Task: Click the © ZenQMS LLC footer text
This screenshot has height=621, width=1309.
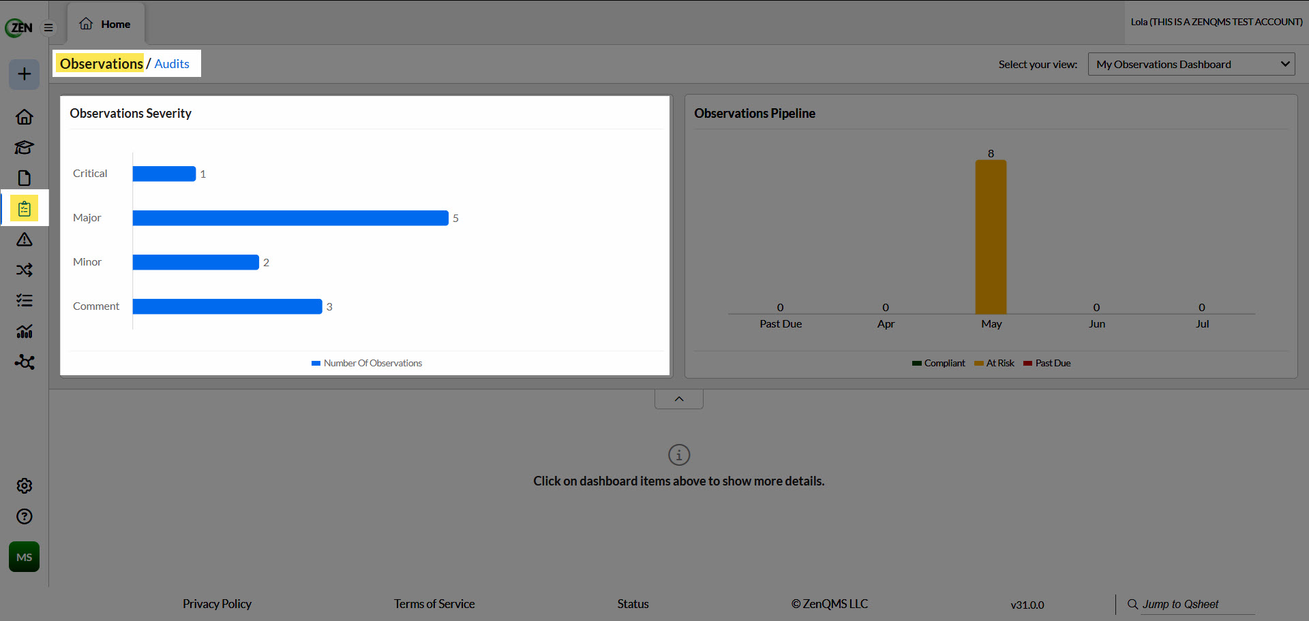Action: [830, 604]
